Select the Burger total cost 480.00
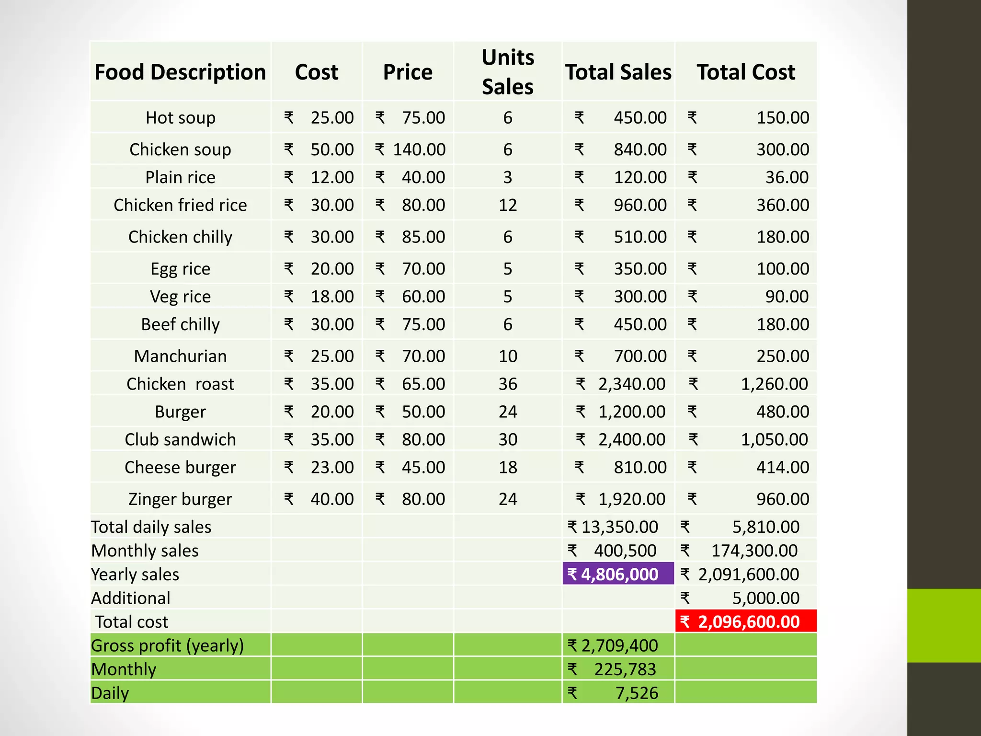The width and height of the screenshot is (981, 736). pyautogui.click(x=783, y=412)
